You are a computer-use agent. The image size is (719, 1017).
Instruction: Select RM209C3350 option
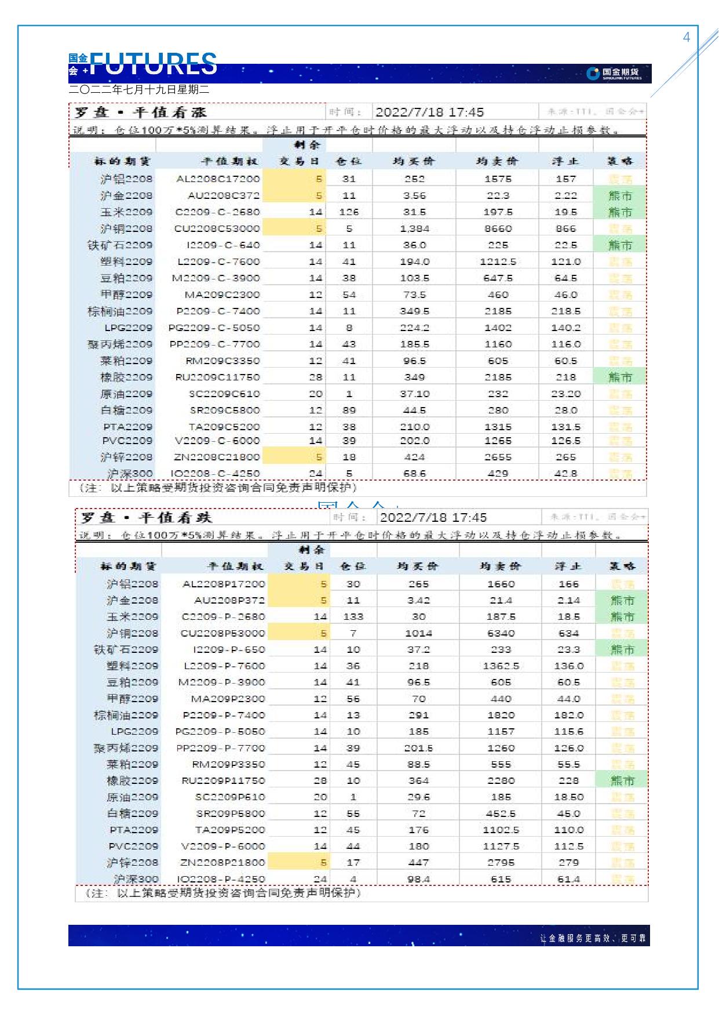coord(222,361)
